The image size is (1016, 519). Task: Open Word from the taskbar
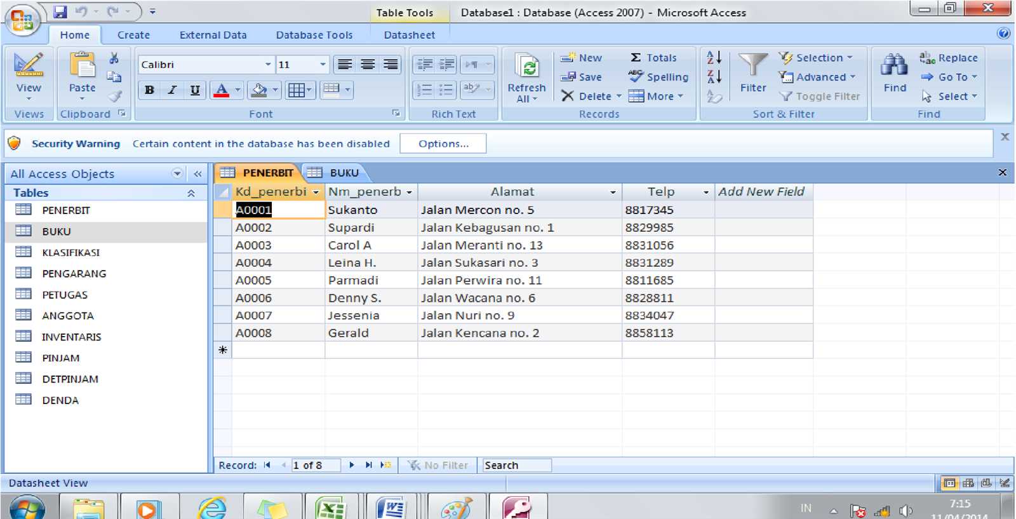click(391, 508)
